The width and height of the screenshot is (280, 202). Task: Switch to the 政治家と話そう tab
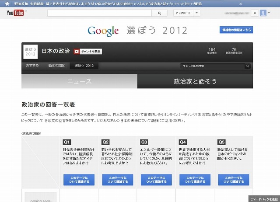tap(195, 81)
